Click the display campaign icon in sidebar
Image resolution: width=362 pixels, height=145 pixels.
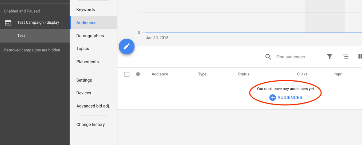click(8, 23)
